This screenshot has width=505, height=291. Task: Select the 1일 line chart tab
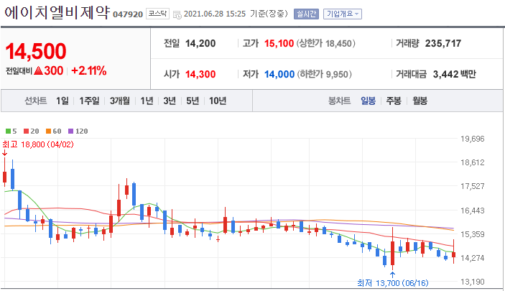[x=62, y=101]
